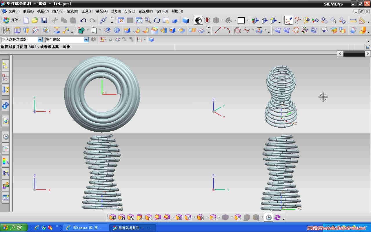Expand the view orientation cube dropdown arrow
This screenshot has width=371, height=232.
point(192,20)
